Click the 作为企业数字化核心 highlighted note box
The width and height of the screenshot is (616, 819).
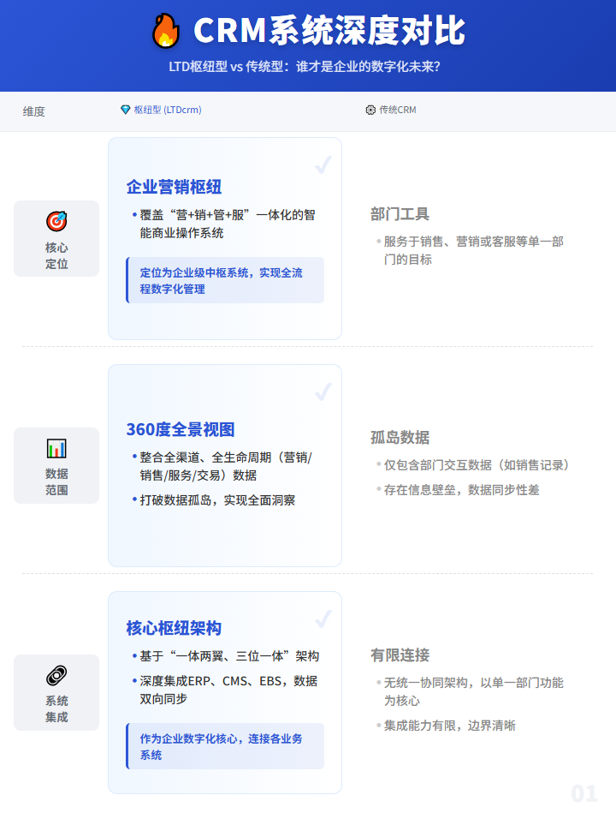coord(225,746)
